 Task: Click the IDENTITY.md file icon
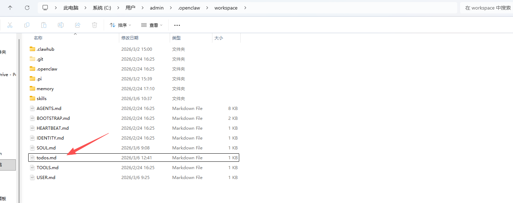pyautogui.click(x=32, y=138)
